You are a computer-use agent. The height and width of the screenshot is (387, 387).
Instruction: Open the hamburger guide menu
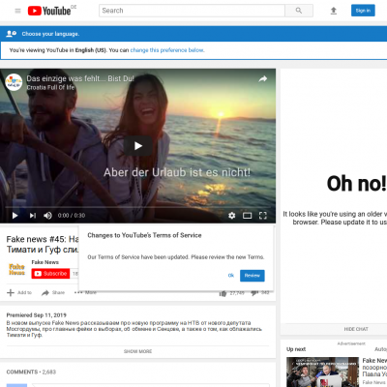(17, 11)
